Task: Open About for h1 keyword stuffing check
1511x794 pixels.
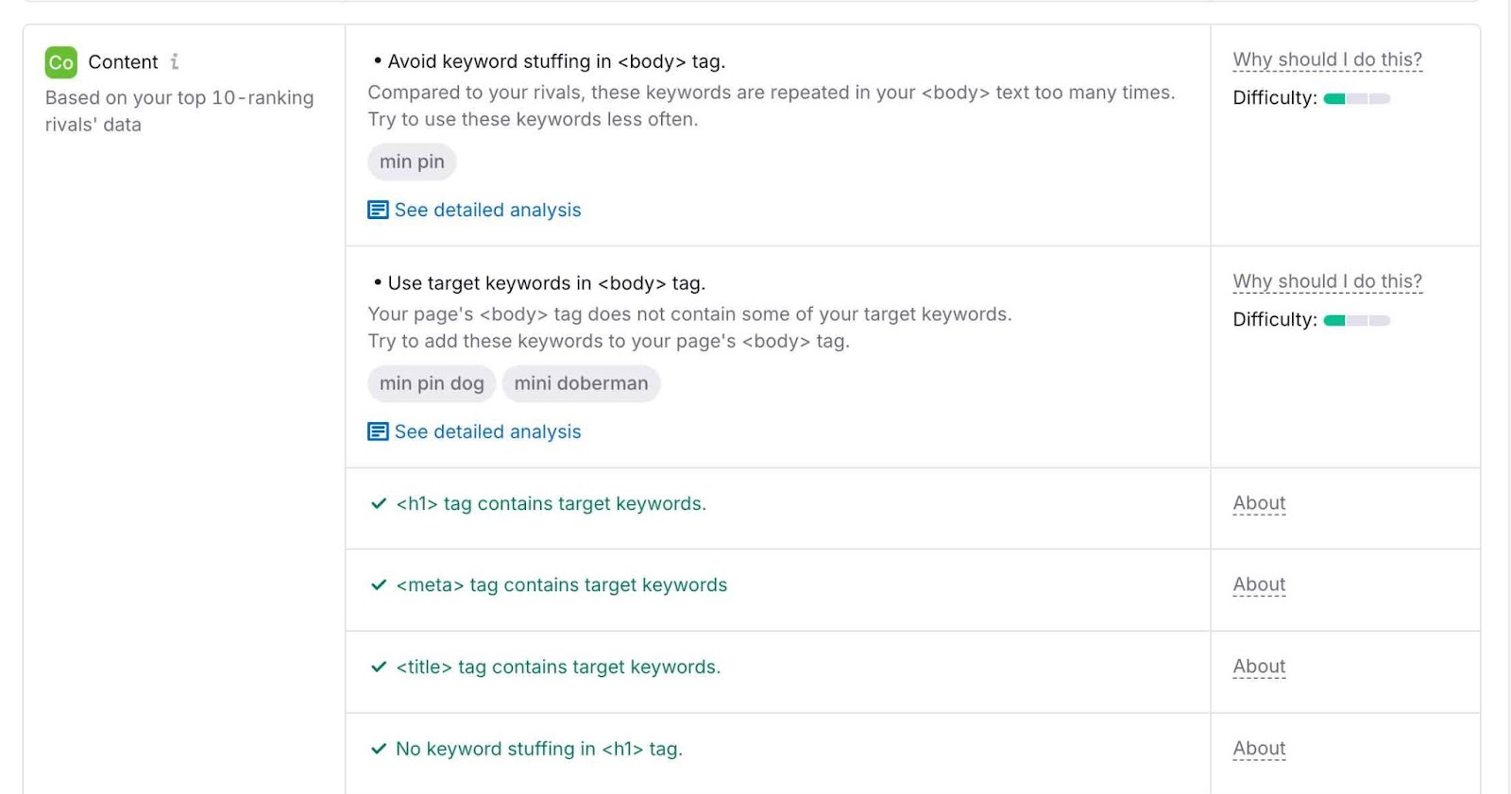Action: point(1259,749)
